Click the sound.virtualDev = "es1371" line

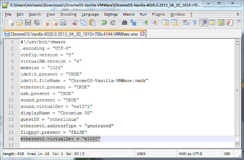point(56,107)
